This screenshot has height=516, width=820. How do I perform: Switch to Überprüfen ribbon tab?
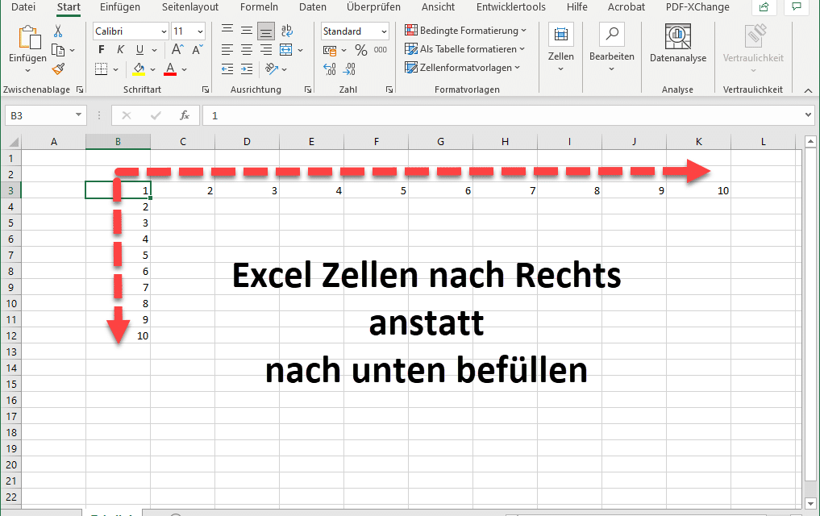pyautogui.click(x=373, y=6)
